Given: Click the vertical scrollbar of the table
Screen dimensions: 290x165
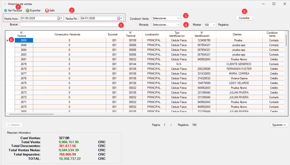Looking at the screenshot, I should click(286, 40).
